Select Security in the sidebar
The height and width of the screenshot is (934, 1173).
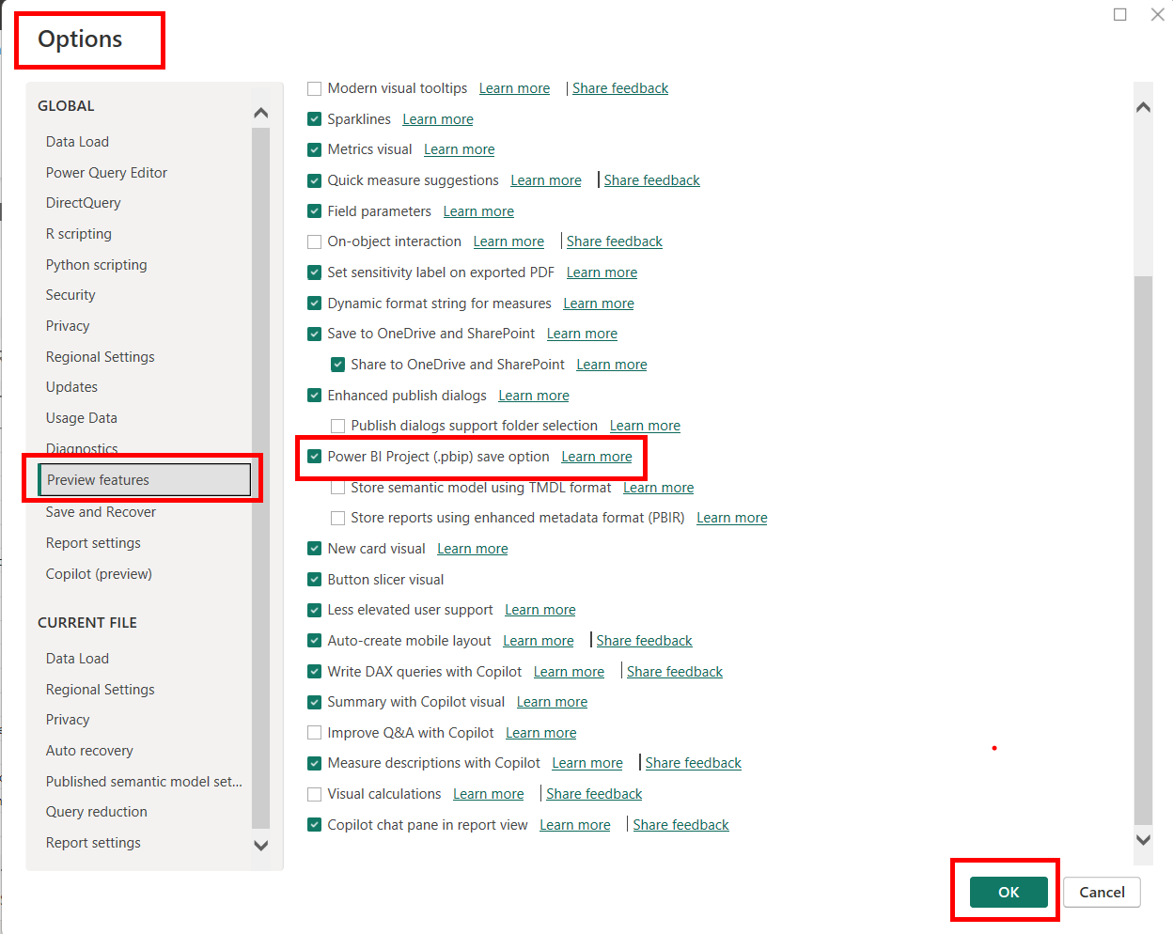[x=70, y=295]
